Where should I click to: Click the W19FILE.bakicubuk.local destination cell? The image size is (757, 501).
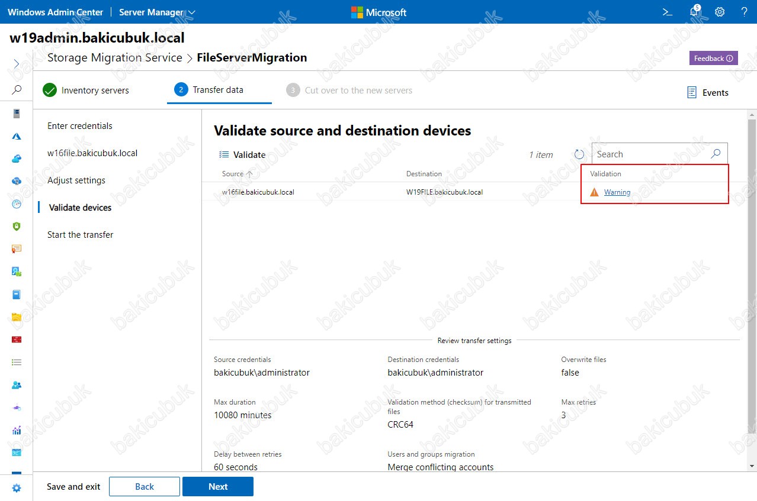(444, 192)
